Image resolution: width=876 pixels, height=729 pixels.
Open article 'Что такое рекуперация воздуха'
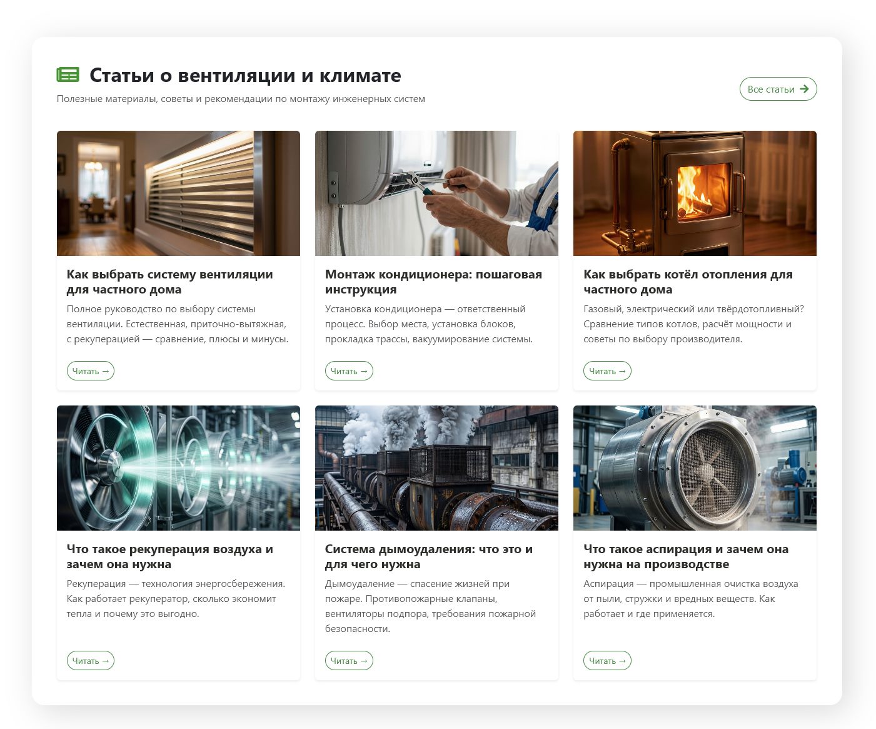tap(170, 556)
